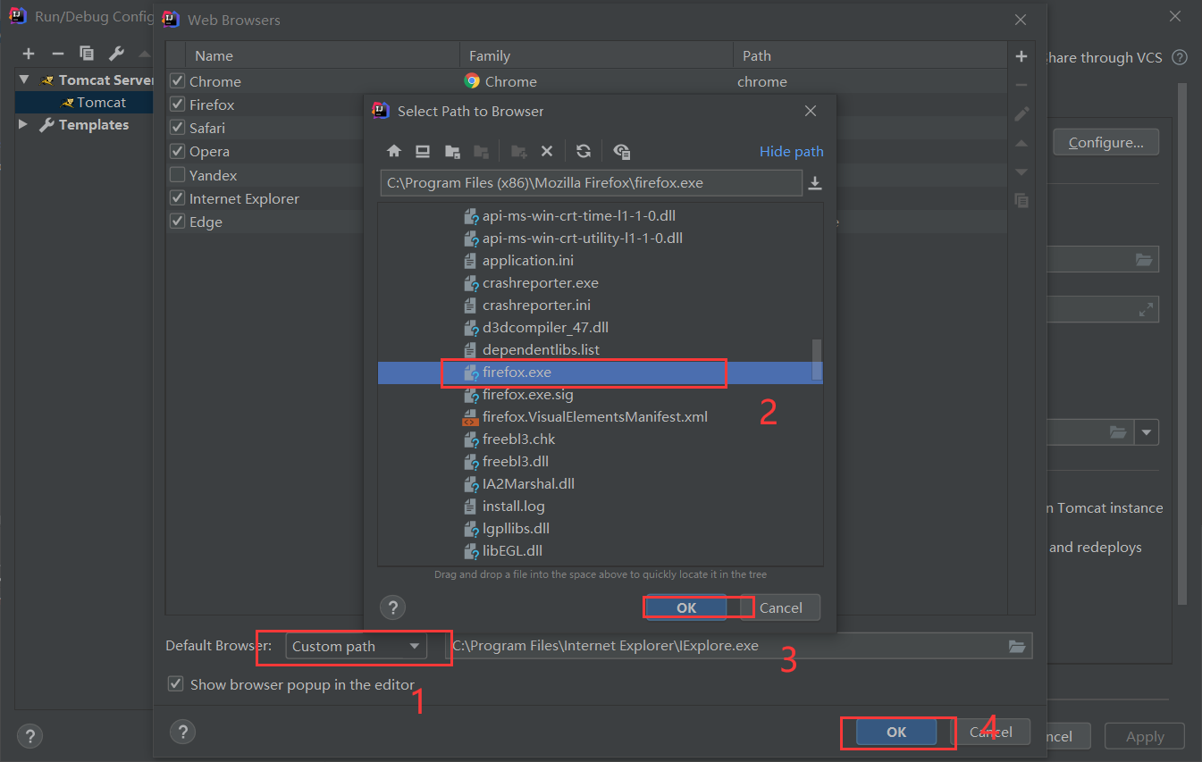The image size is (1202, 762).
Task: Edit the selected browser using the pencil icon
Action: (1021, 113)
